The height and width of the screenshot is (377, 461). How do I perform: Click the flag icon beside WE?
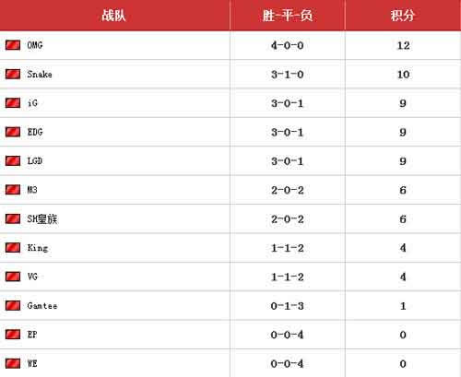13,363
